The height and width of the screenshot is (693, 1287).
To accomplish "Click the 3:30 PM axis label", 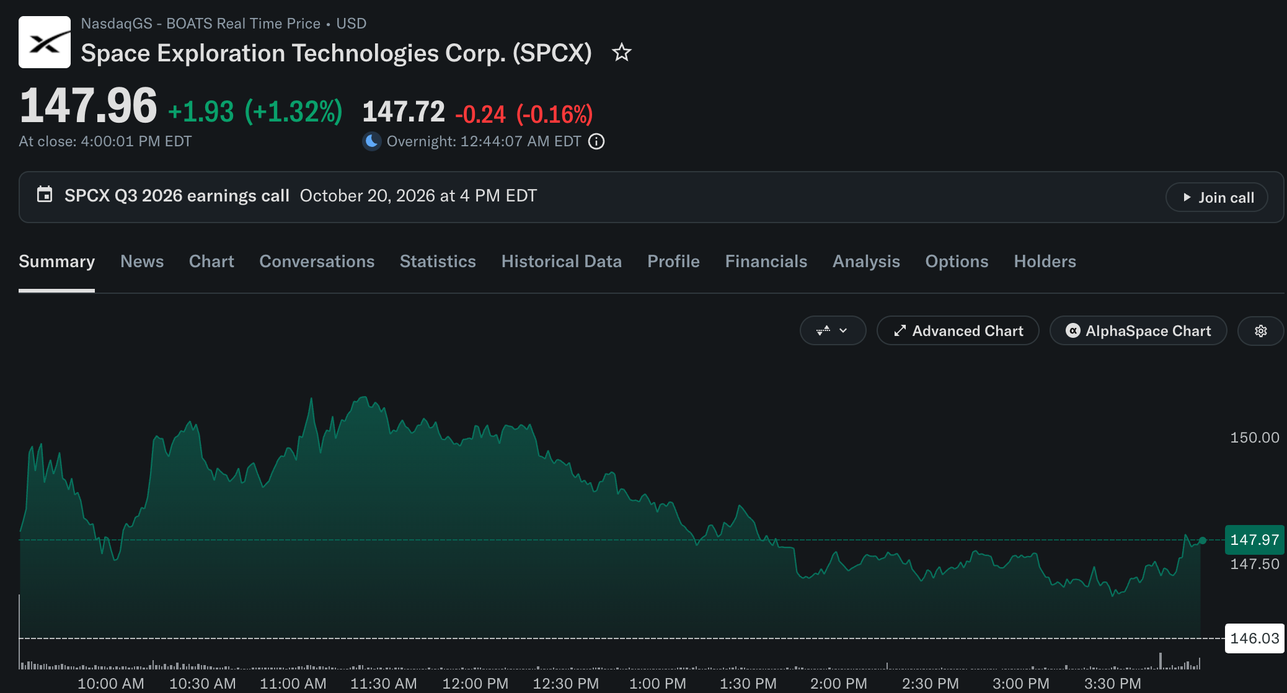I will coord(1112,684).
